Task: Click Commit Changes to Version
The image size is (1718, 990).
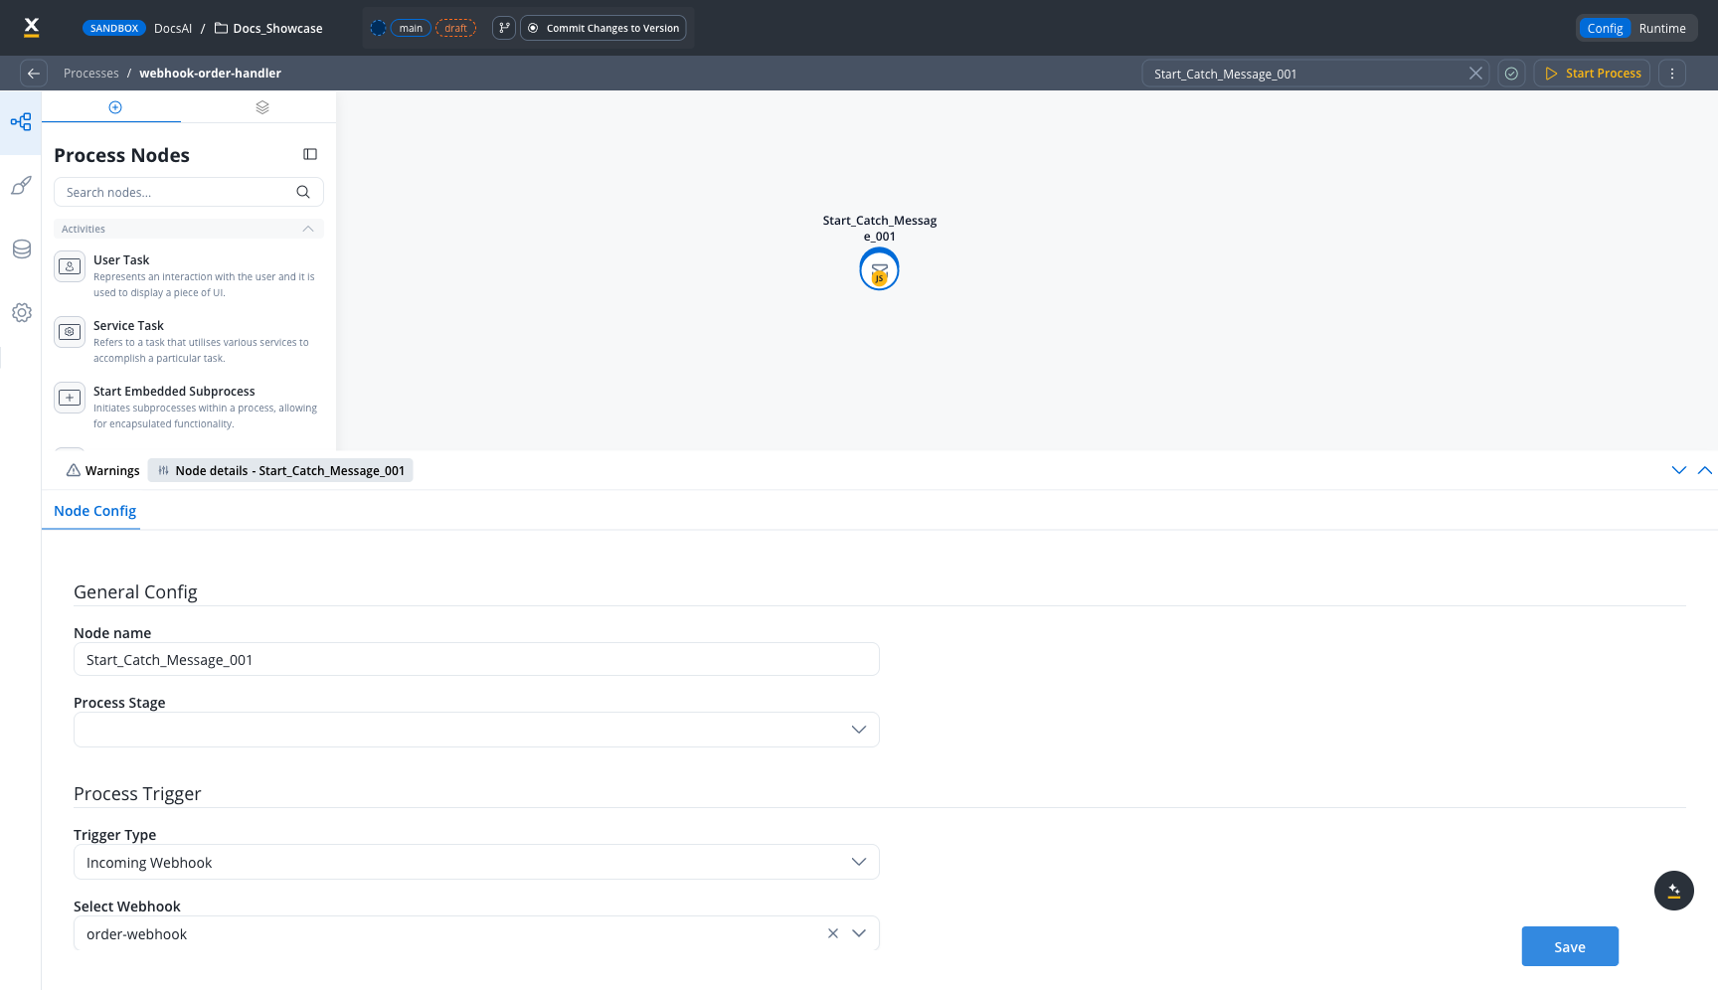Action: 602,28
